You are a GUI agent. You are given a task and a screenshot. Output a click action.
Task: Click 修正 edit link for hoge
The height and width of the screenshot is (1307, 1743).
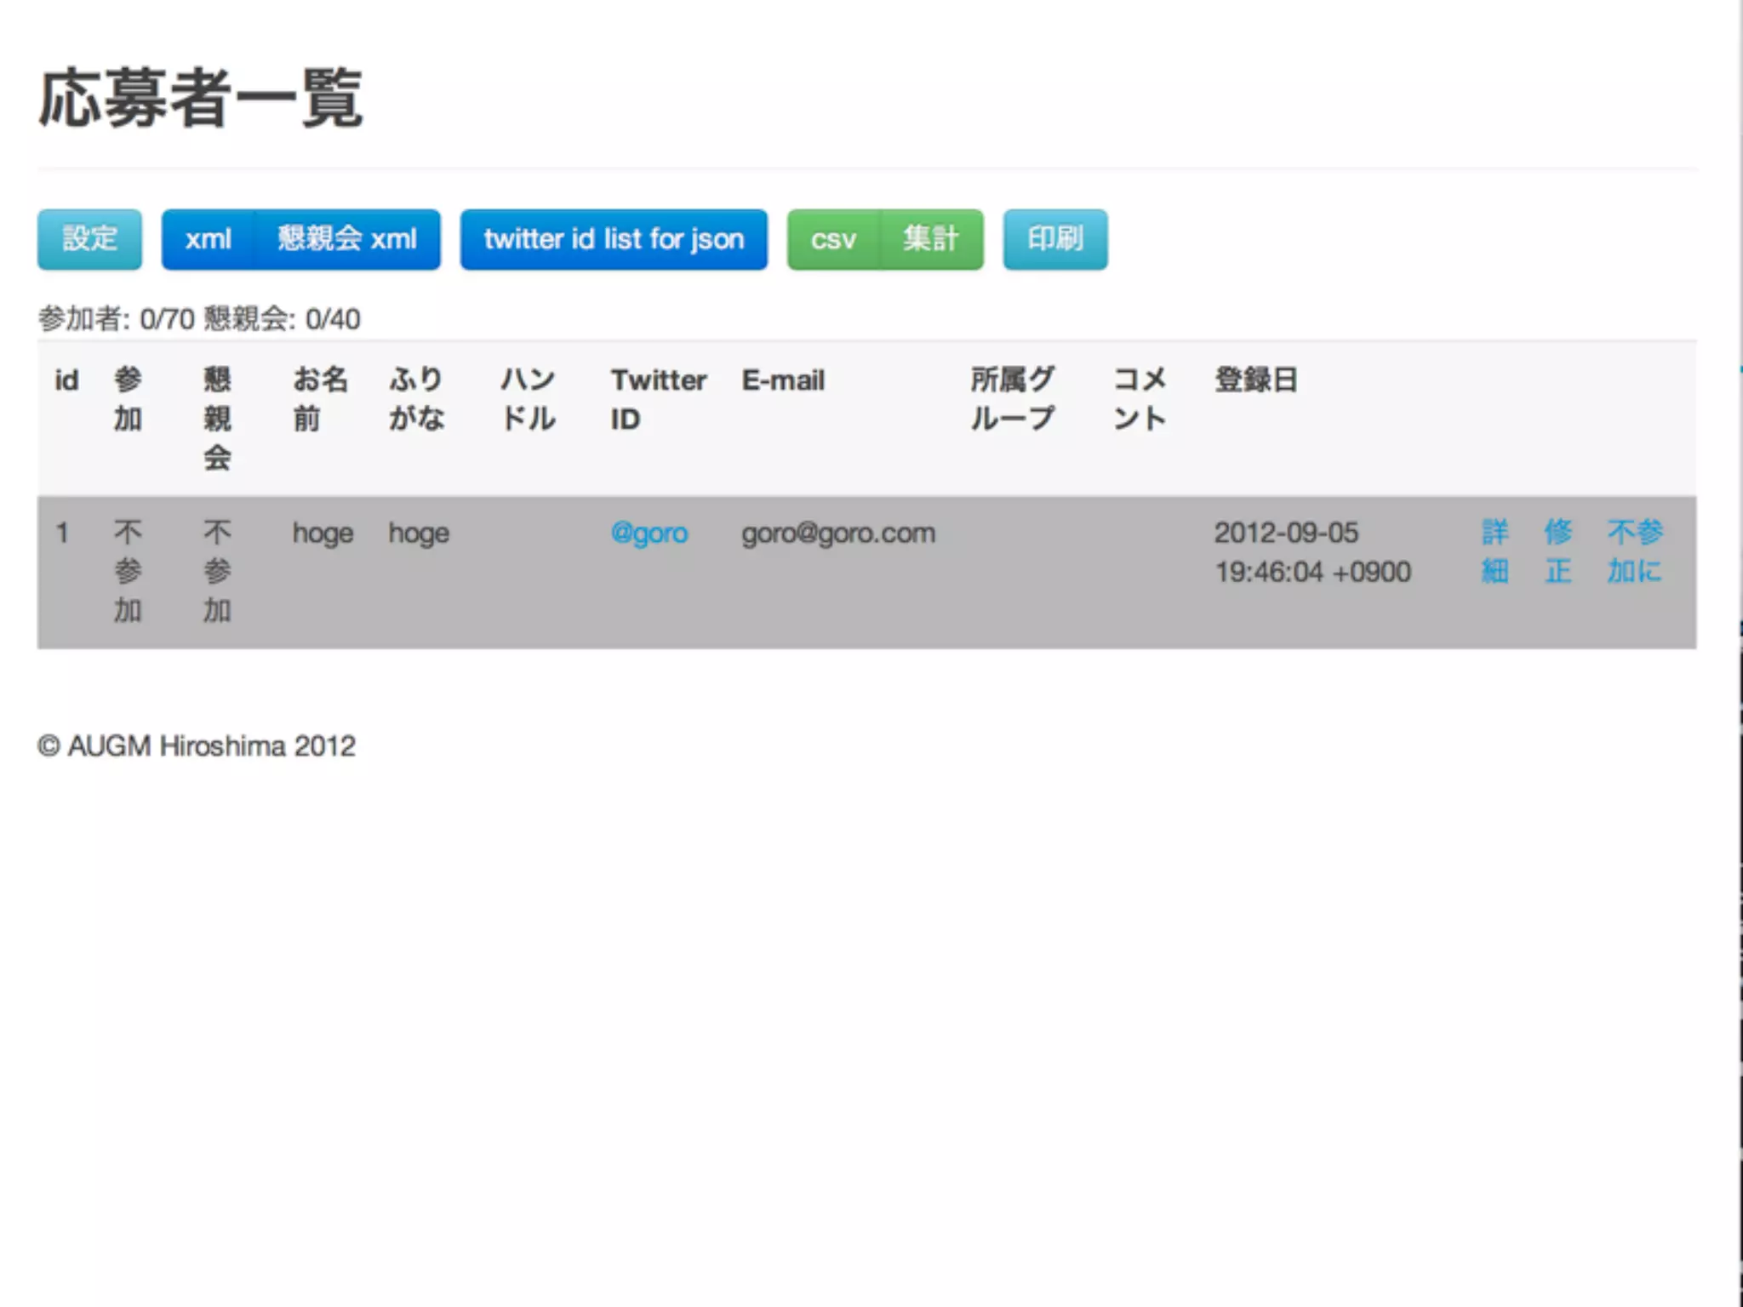point(1558,551)
